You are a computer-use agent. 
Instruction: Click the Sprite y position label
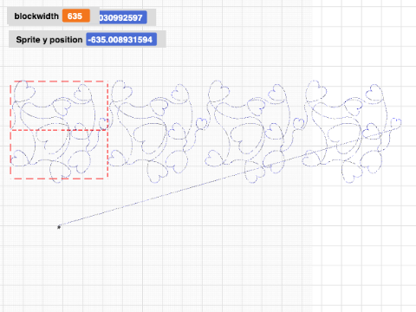(49, 40)
